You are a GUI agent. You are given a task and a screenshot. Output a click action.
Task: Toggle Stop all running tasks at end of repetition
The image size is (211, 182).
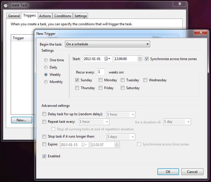[x=53, y=129]
